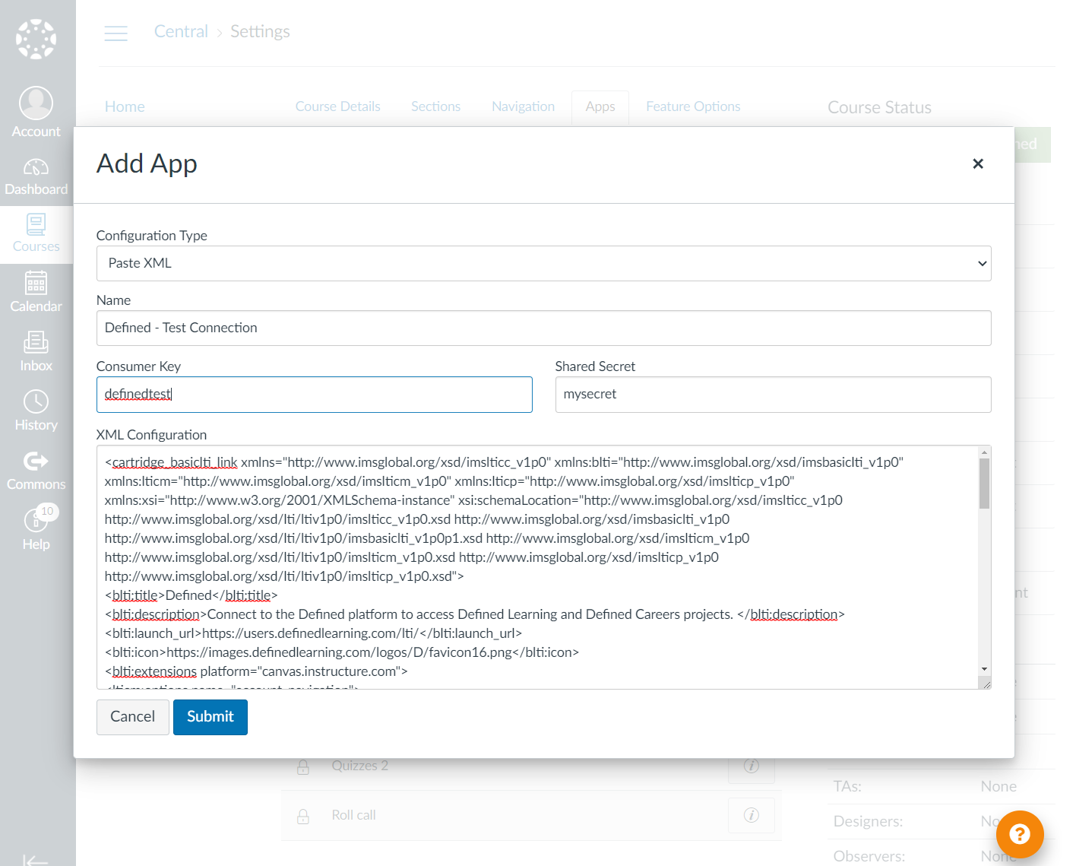Click the Observers: label

coord(869,857)
